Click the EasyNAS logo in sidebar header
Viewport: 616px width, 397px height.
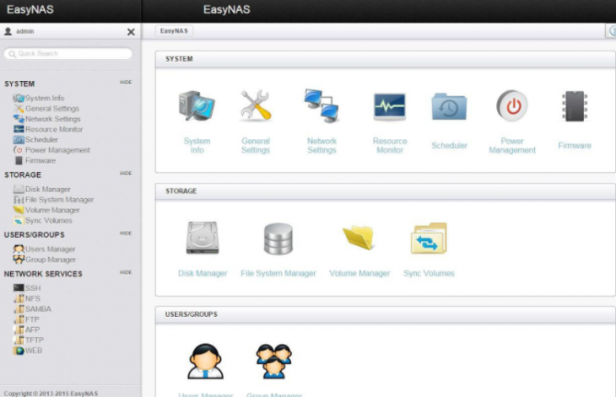[30, 10]
